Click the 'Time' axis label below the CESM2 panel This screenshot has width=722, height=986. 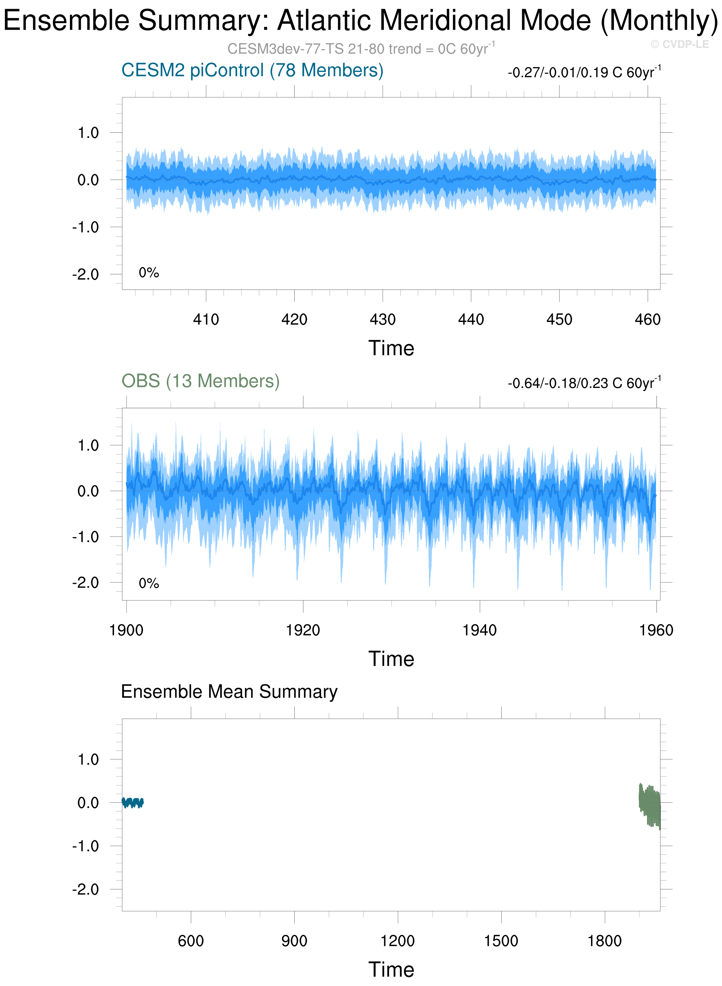(x=391, y=349)
